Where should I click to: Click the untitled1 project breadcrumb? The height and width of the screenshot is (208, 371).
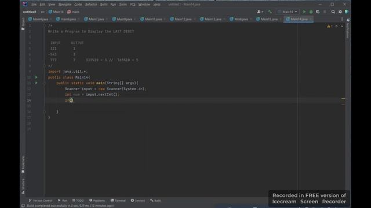[x=30, y=12]
